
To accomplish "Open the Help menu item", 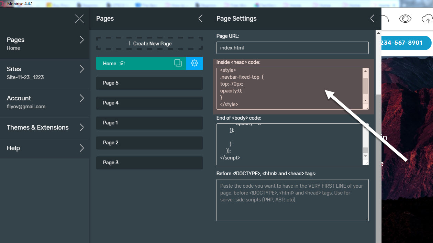I will [x=13, y=148].
